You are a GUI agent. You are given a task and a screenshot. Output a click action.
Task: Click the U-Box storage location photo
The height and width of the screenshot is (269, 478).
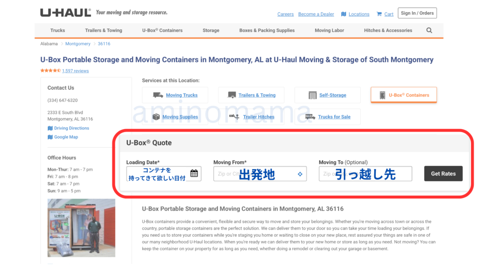coord(81,228)
